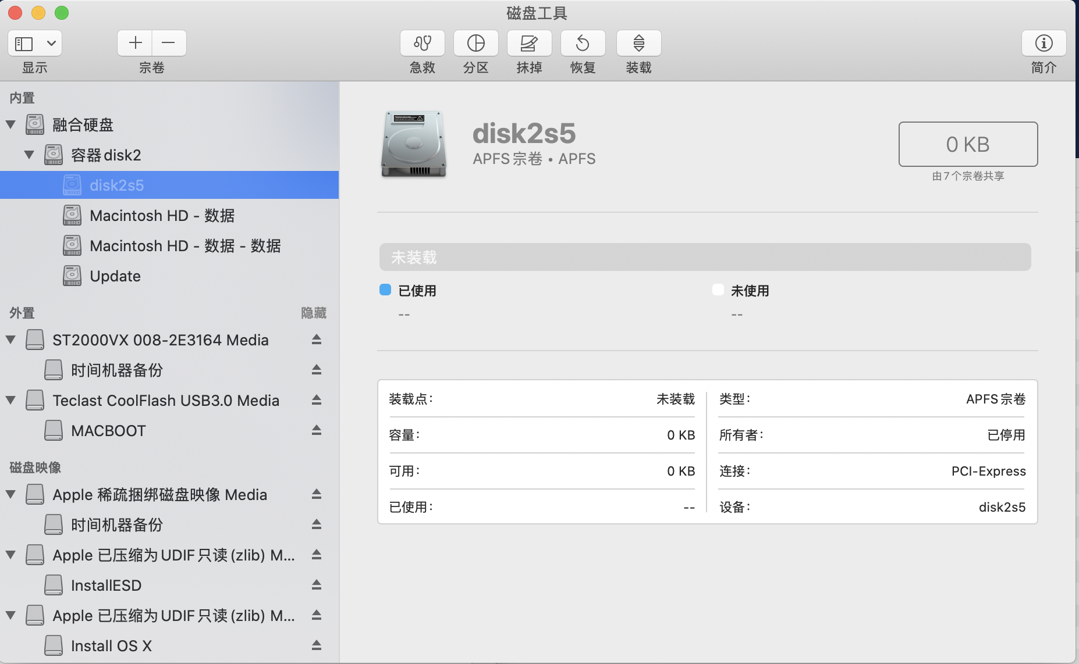Collapse the ST2000VX 008-2E3164 Media disk
This screenshot has height=664, width=1079.
[10, 340]
